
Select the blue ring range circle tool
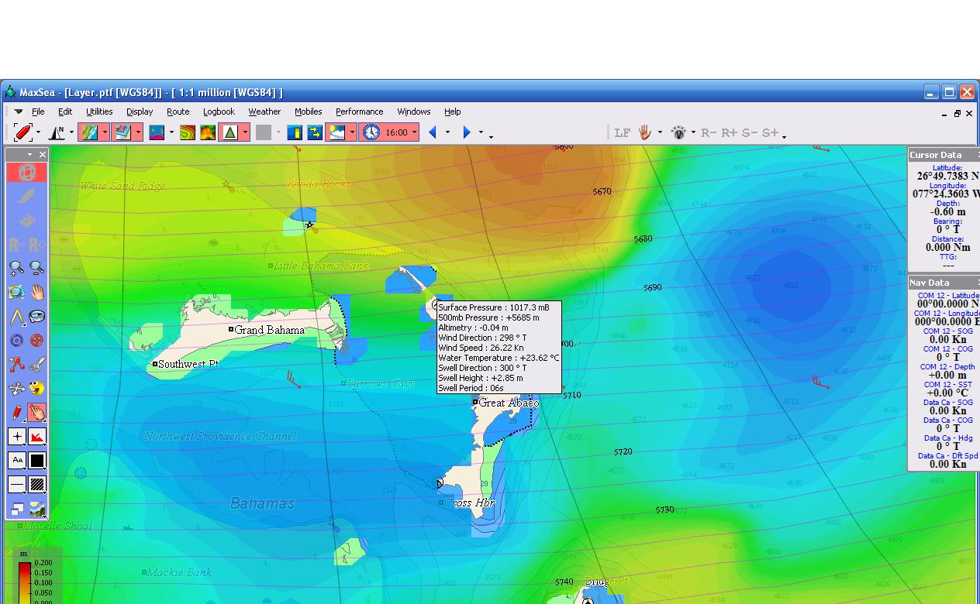[x=36, y=317]
